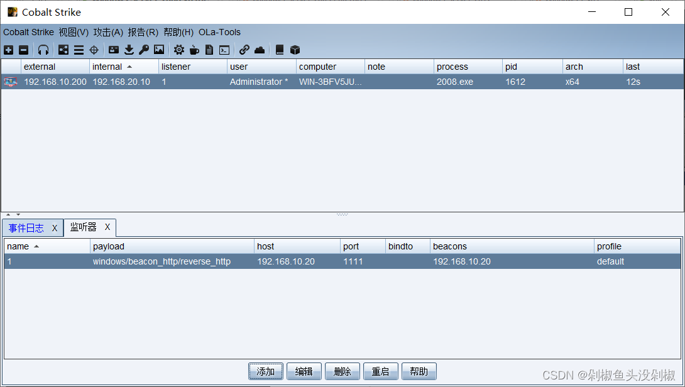Click the Cobalt Strike app logo in the title bar

(13, 12)
